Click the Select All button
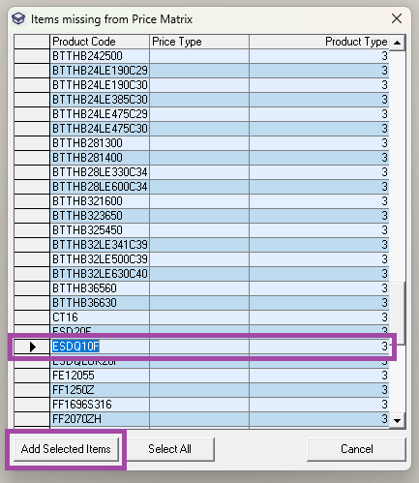The width and height of the screenshot is (419, 483). (169, 449)
